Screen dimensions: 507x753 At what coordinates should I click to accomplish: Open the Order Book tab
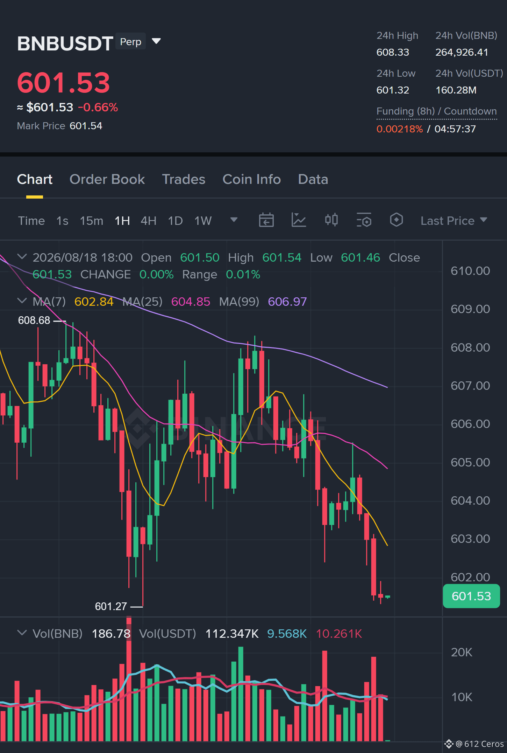[107, 179]
